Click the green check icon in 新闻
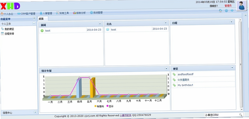249x119 pixels. [42, 31]
